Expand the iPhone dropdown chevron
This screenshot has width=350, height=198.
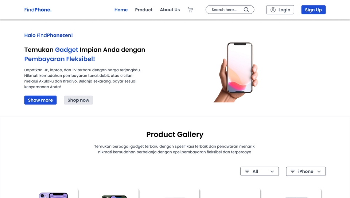point(319,172)
